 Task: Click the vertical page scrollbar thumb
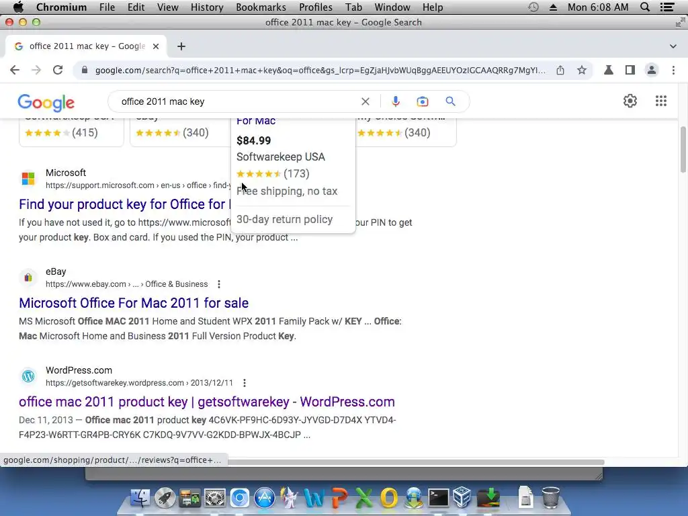point(683,149)
